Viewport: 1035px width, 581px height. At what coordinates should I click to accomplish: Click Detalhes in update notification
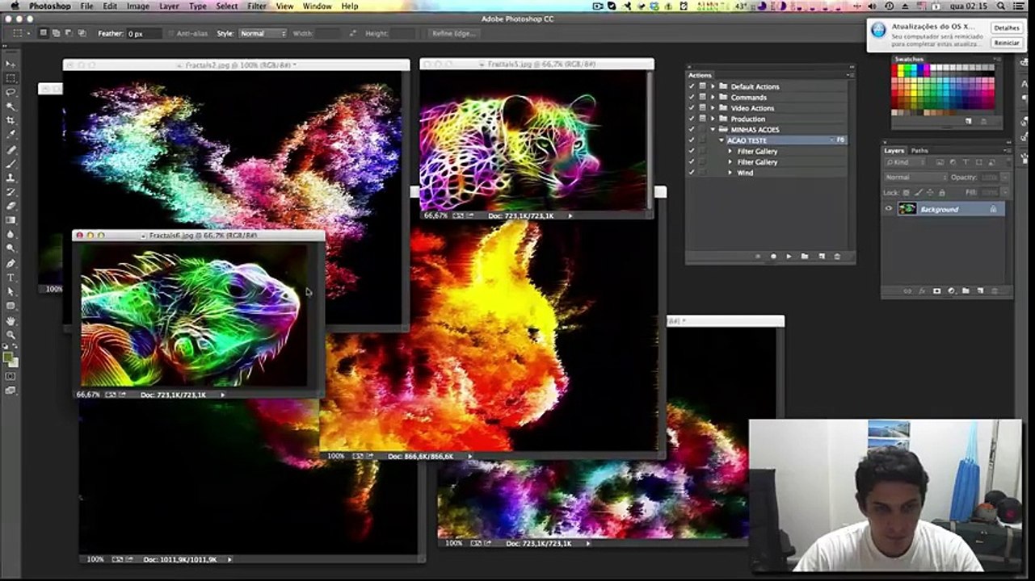[1007, 28]
